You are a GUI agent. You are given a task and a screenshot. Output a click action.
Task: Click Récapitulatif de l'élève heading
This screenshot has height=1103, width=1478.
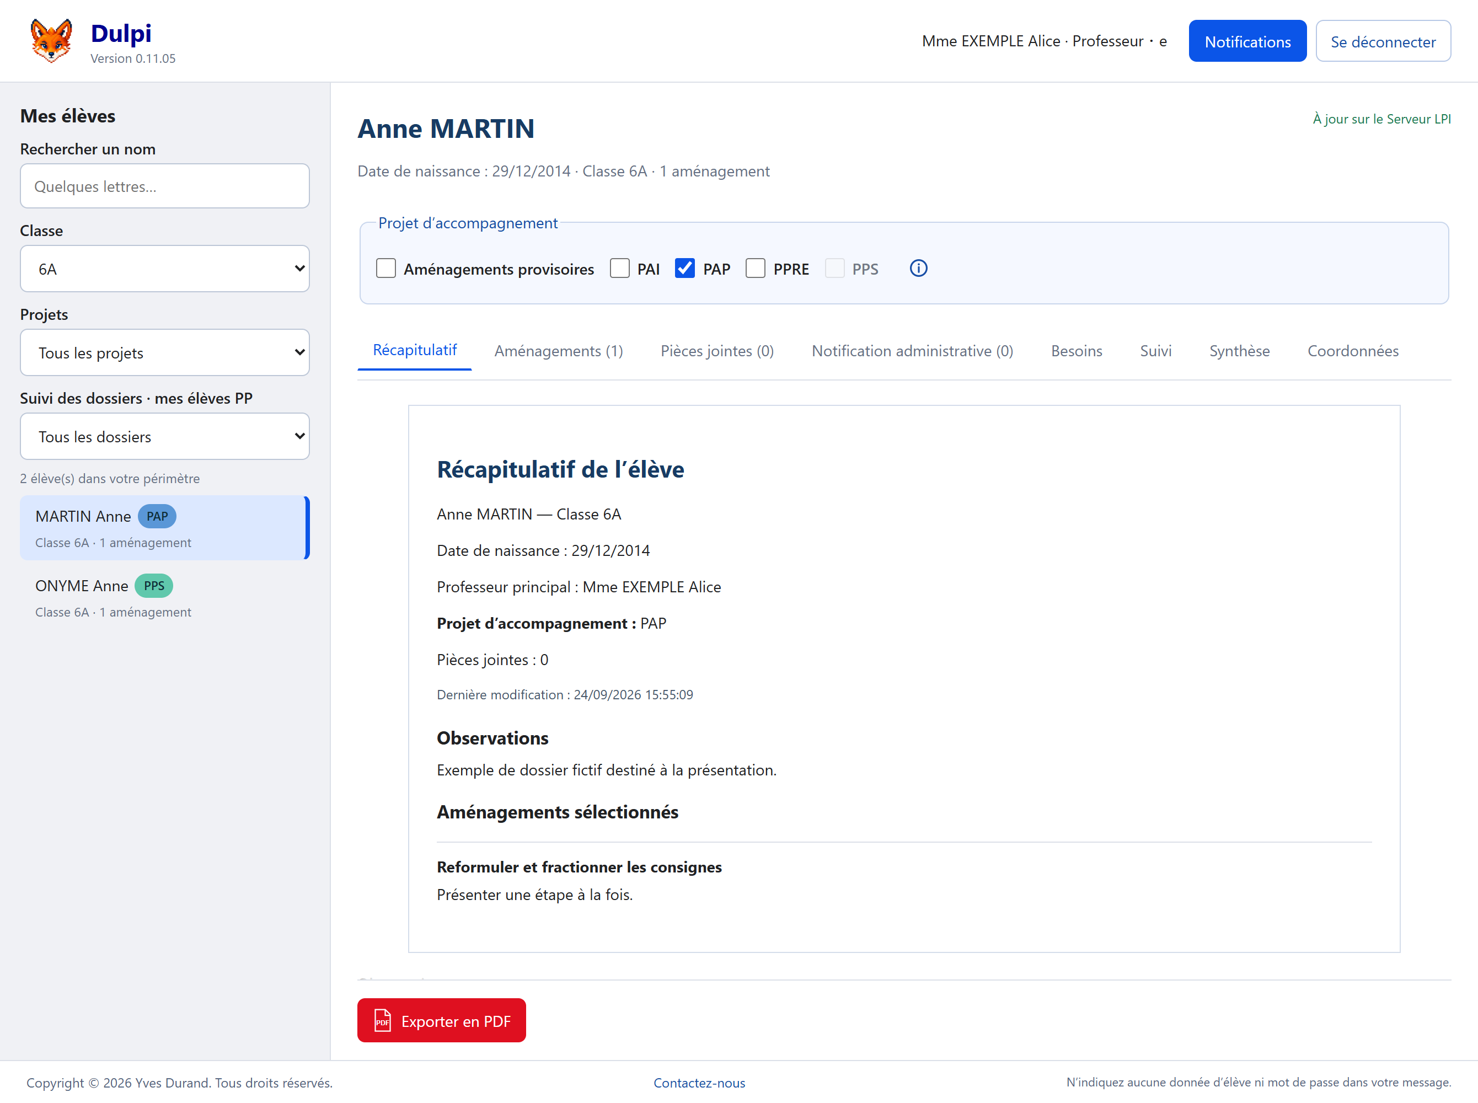coord(560,469)
